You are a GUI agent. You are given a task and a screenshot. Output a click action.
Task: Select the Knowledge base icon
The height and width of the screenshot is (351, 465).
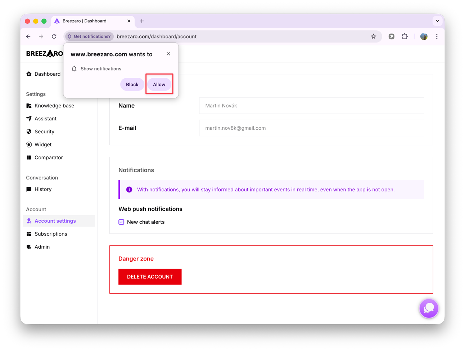point(29,106)
